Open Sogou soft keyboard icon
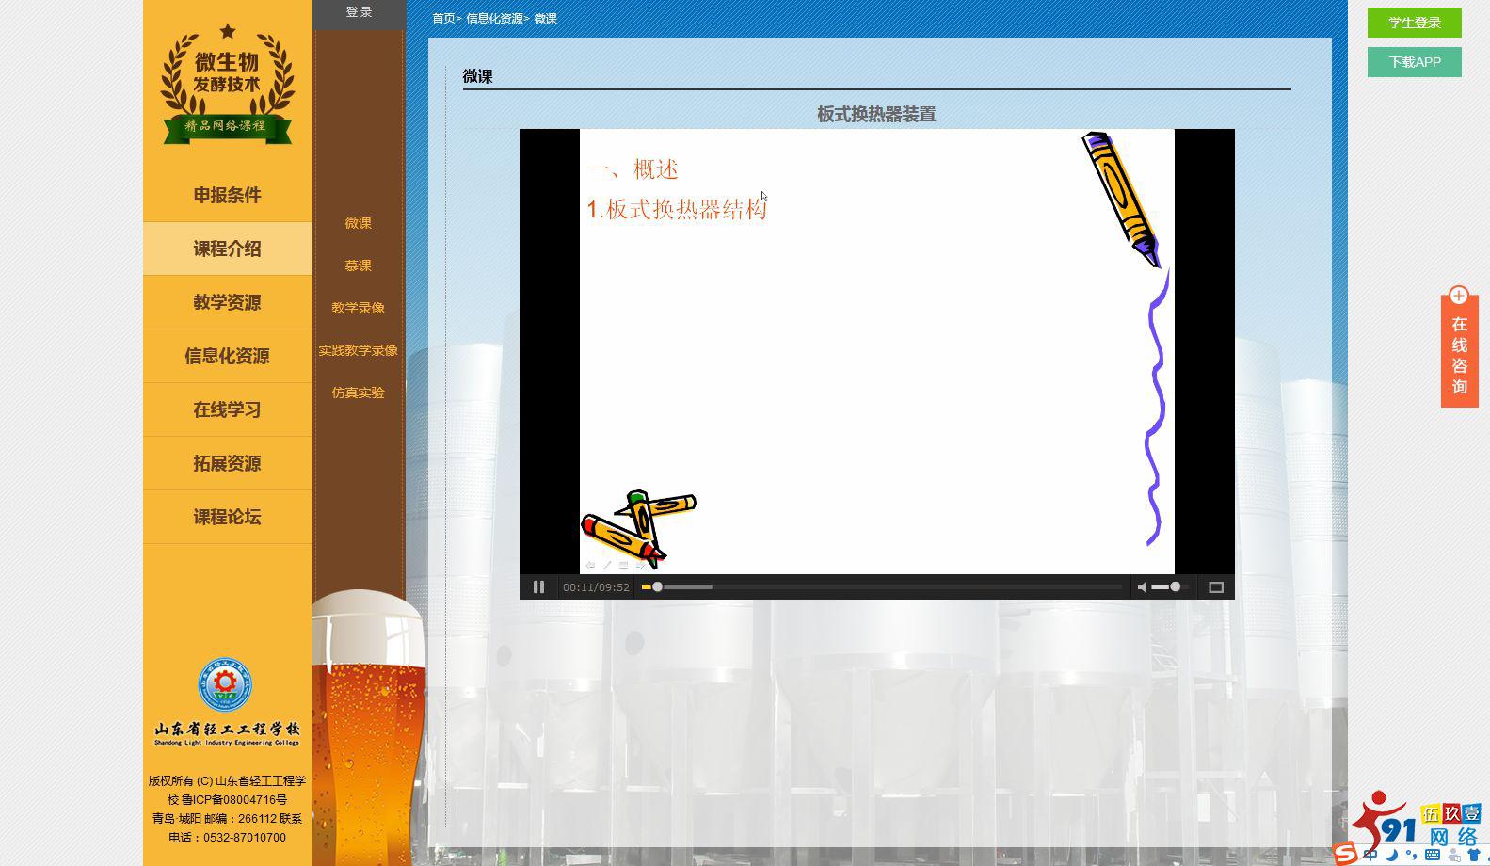 [1433, 855]
